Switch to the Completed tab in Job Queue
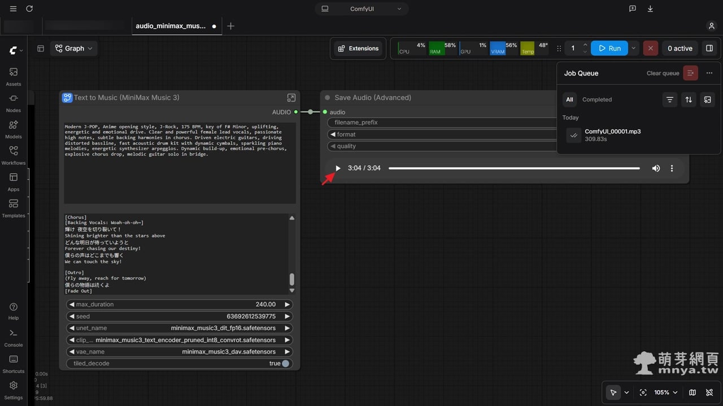Screen dimensions: 723x406 [x=597, y=100]
